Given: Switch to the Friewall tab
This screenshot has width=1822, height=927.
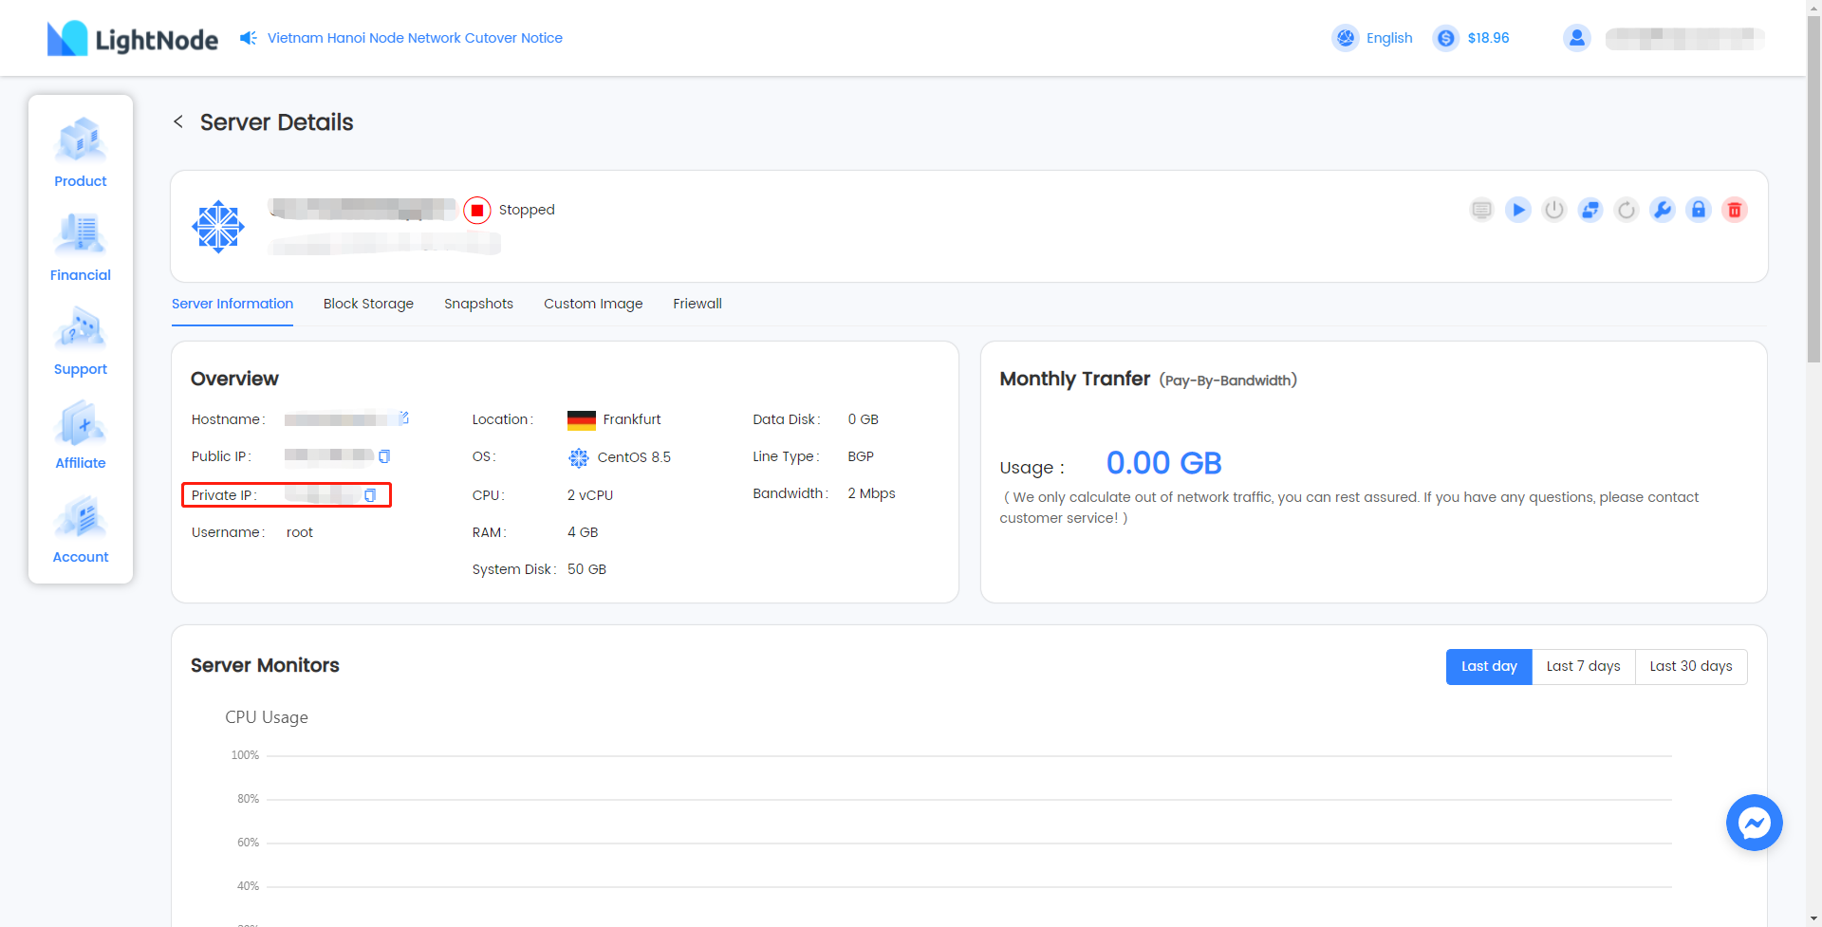Looking at the screenshot, I should pos(697,304).
